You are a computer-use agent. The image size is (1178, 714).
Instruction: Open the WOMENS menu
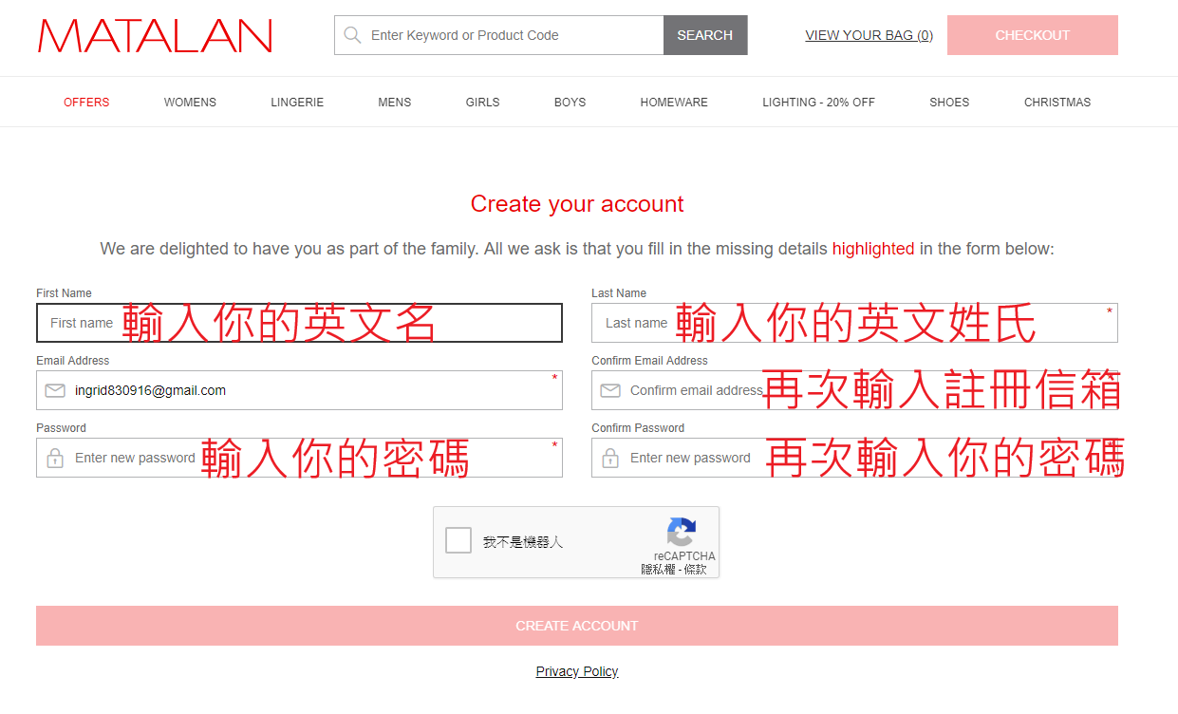pos(190,103)
